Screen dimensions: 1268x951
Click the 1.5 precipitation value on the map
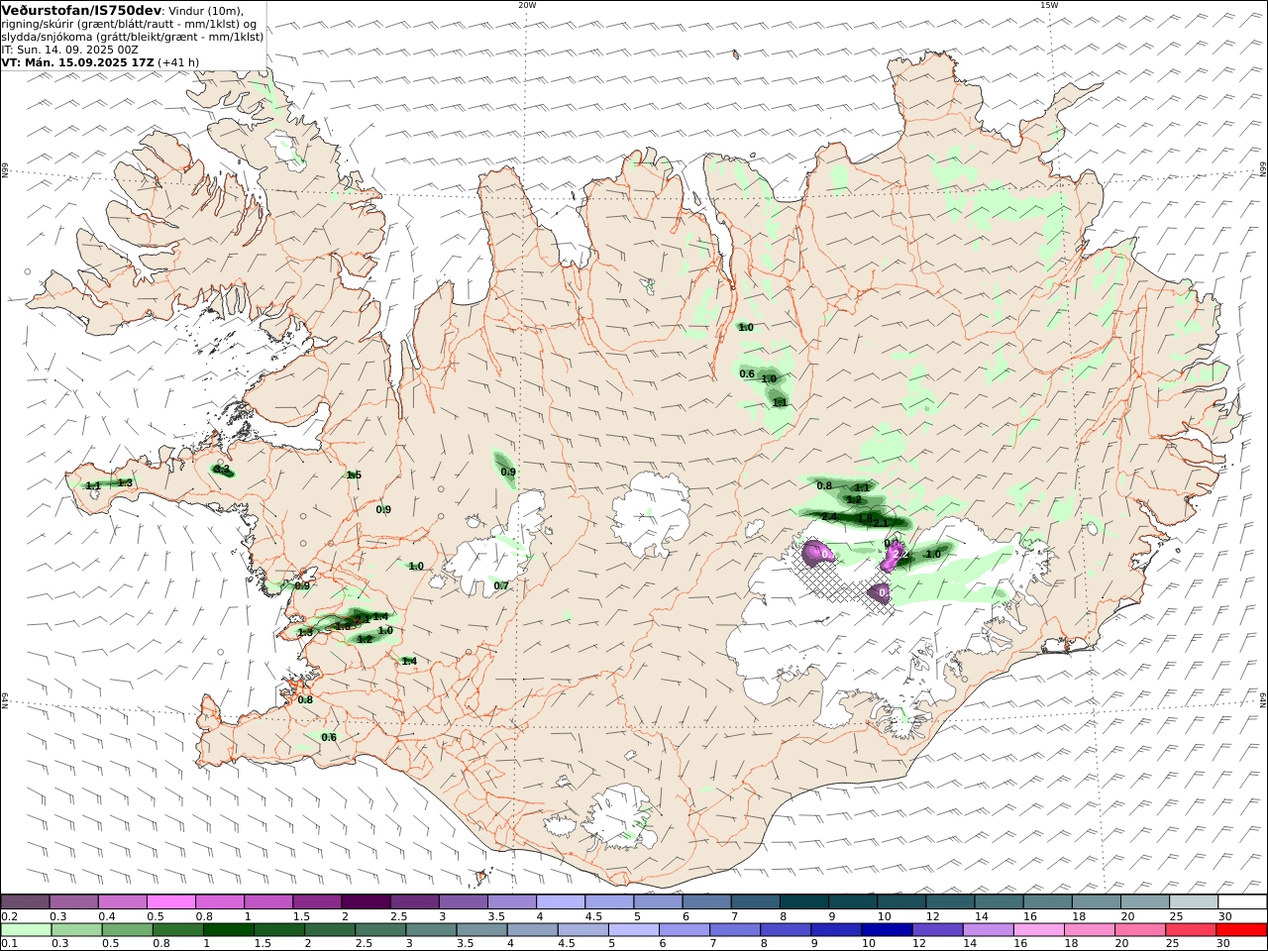(354, 475)
